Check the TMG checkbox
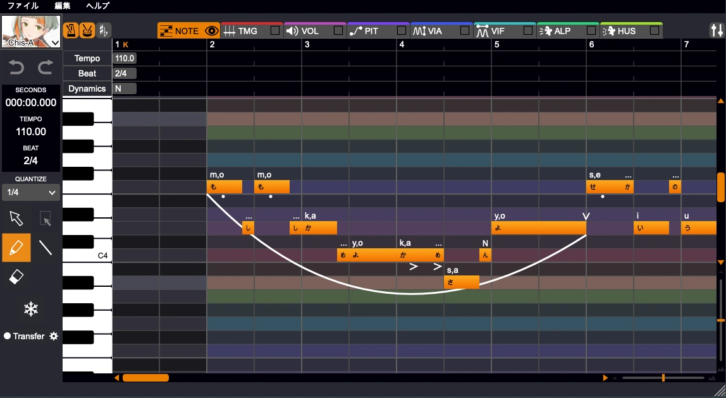Image resolution: width=726 pixels, height=398 pixels. (275, 30)
